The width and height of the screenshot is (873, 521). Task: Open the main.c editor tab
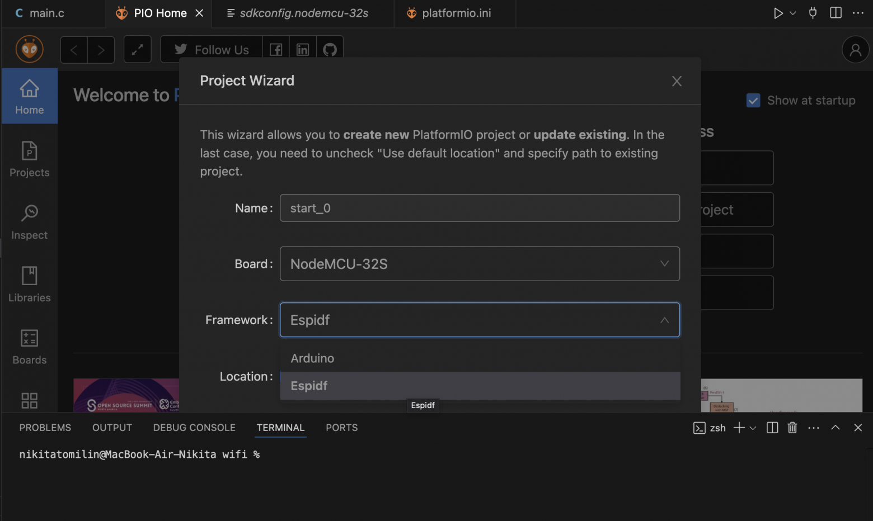pos(46,13)
